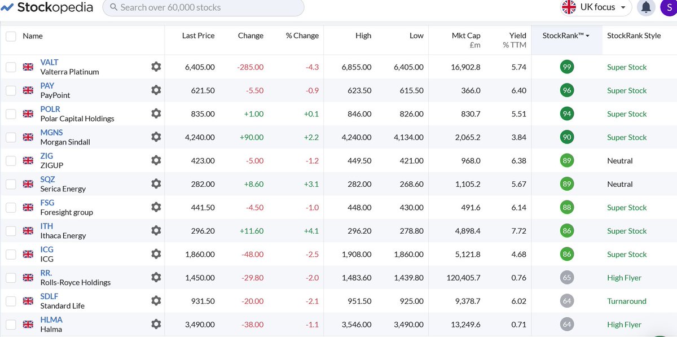Open settings gear for Morgan Sindall
The image size is (677, 337).
coord(156,137)
